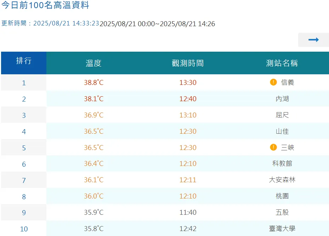Screen dimensions: 329x236
Task: Click rank number 10
Action: point(24,229)
